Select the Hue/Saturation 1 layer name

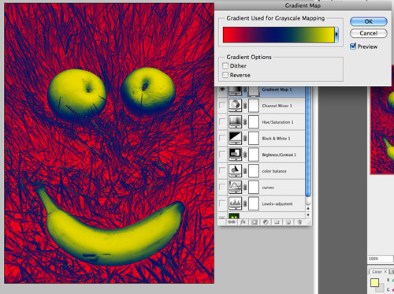pos(277,122)
